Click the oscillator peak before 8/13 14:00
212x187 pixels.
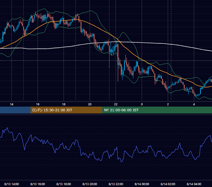[x=7, y=128]
